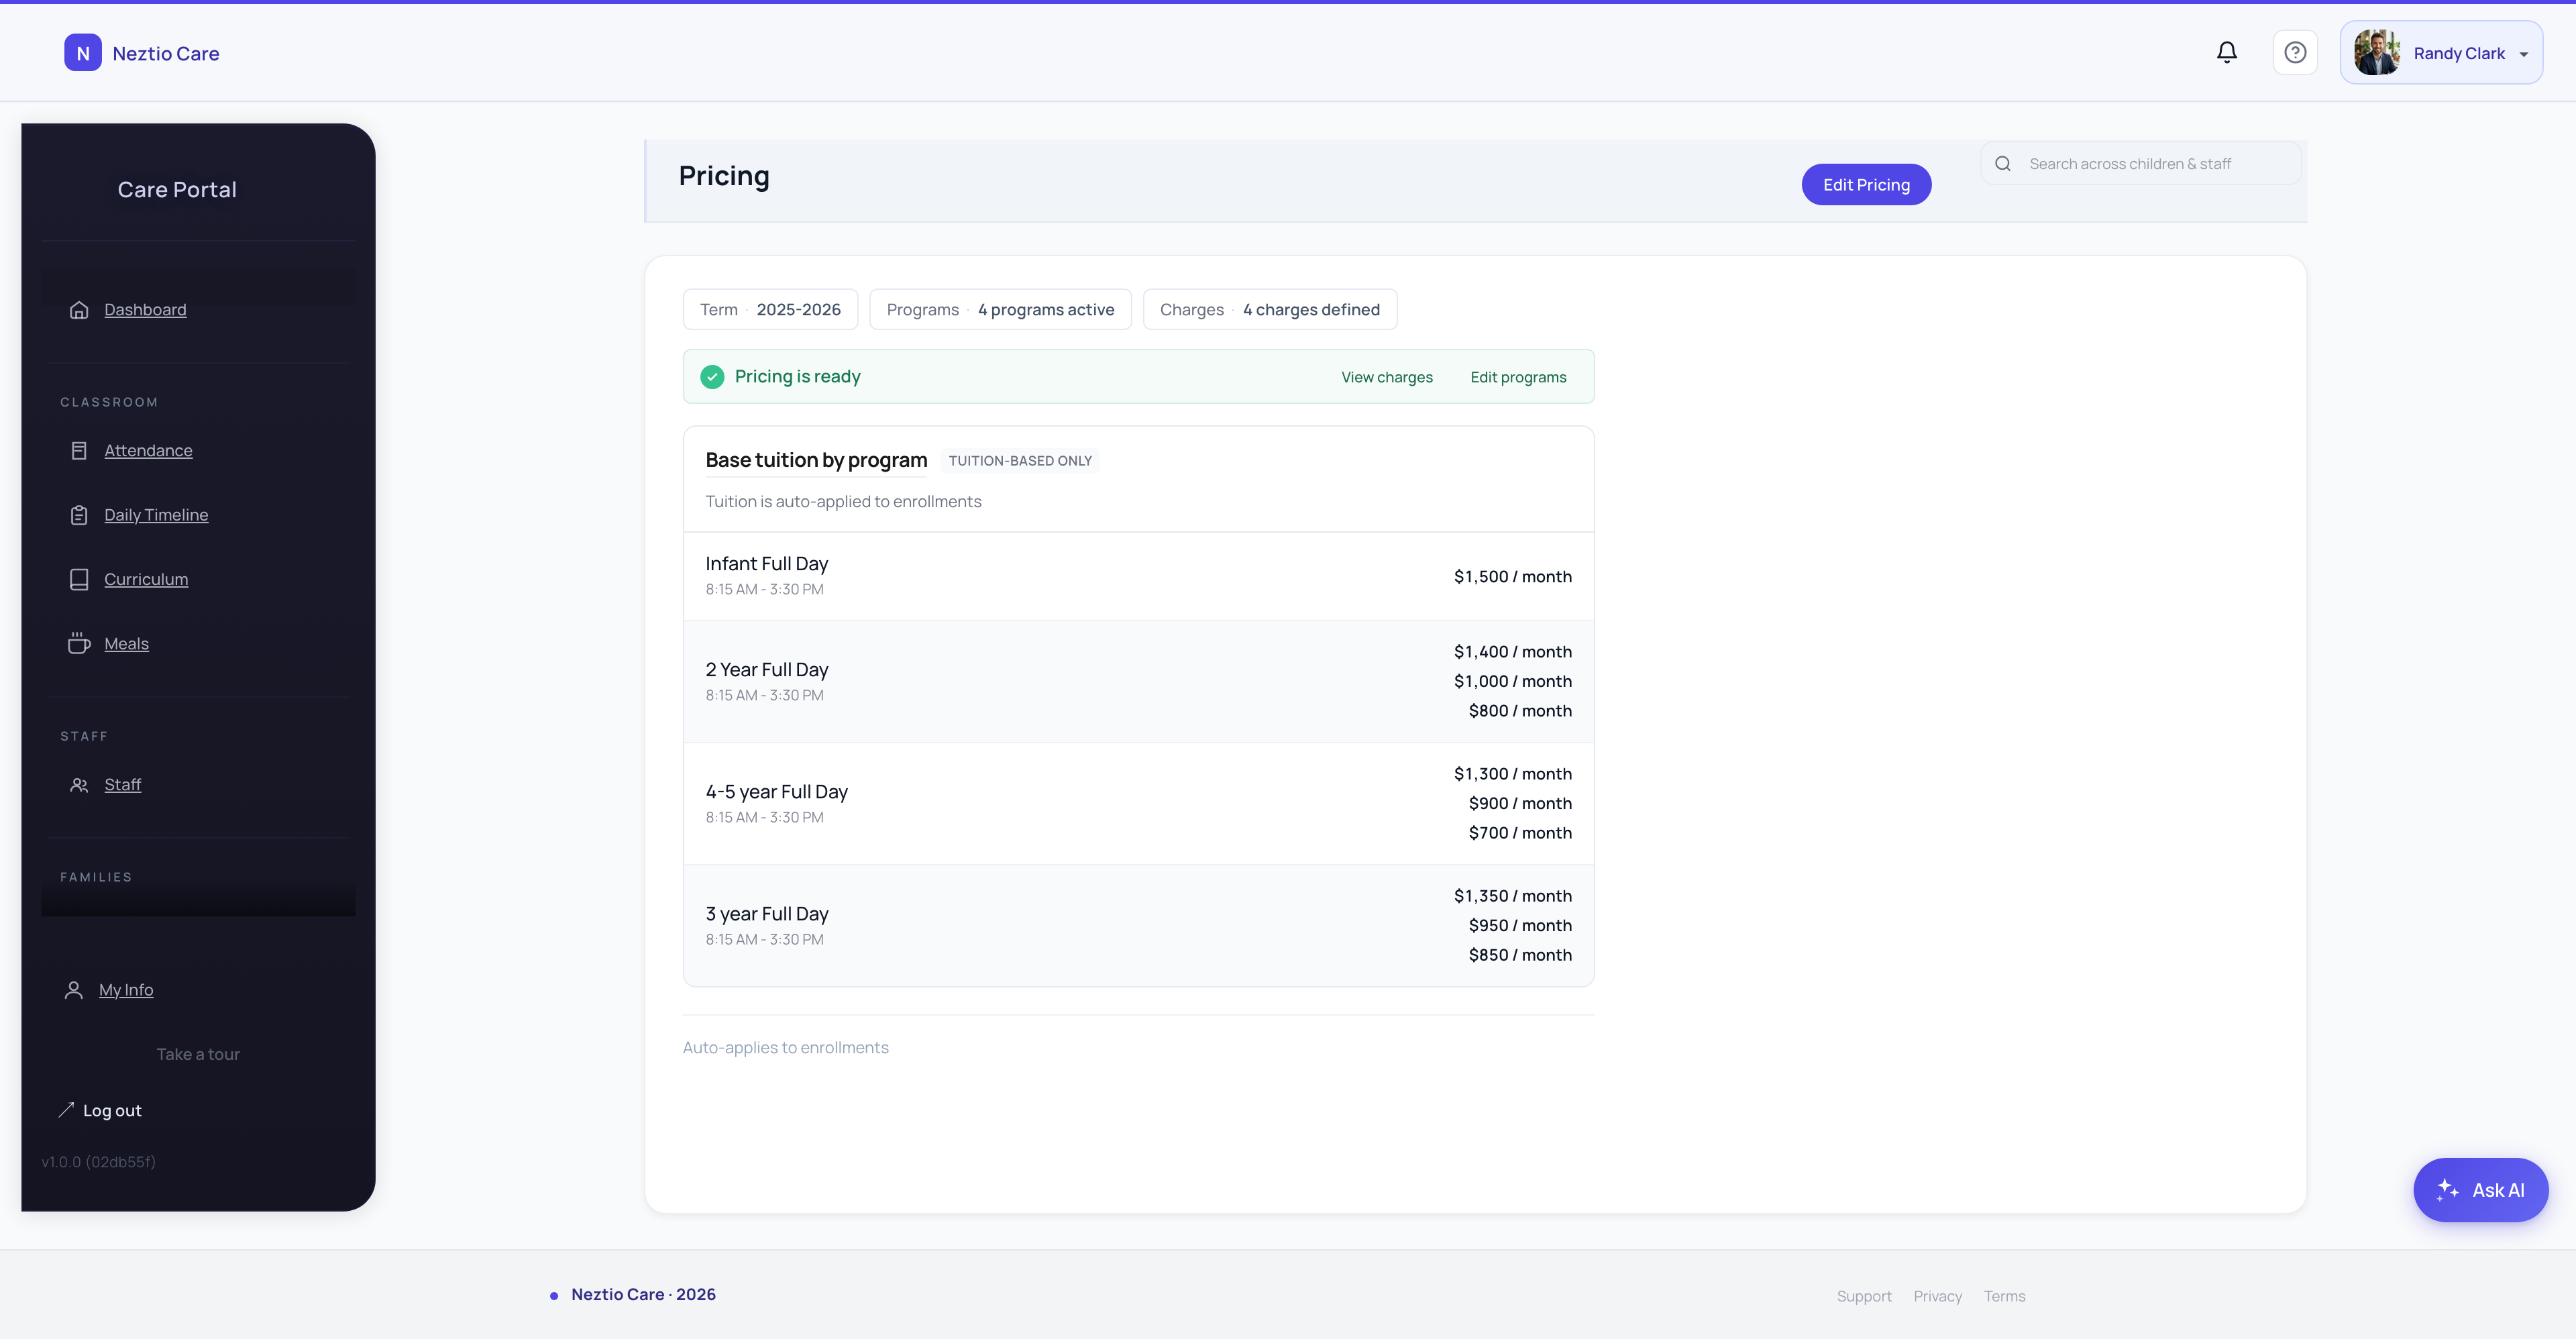Open the Privacy footer link
The image size is (2576, 1339).
[1937, 1296]
